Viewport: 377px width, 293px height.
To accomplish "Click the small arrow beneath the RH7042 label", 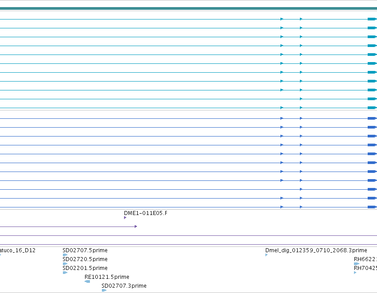I will coord(355,273).
